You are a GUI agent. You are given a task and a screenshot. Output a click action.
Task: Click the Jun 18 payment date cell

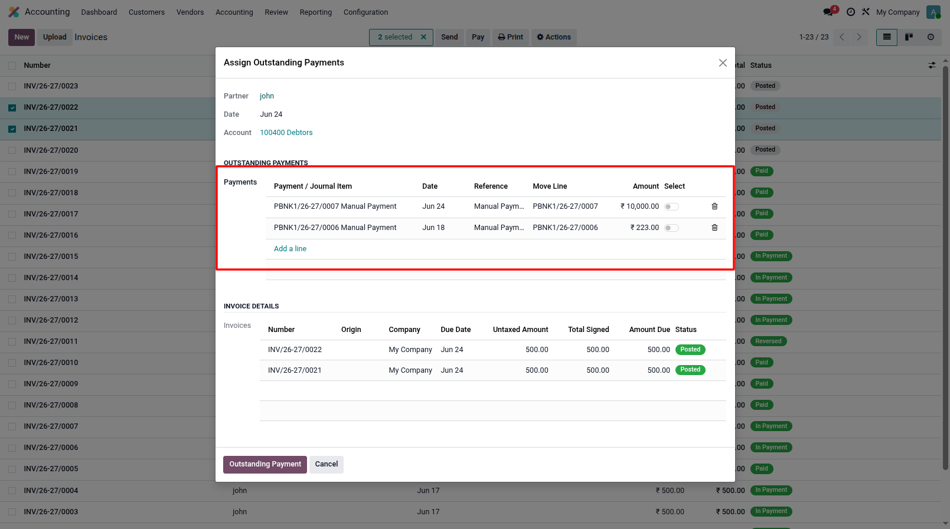[433, 228]
